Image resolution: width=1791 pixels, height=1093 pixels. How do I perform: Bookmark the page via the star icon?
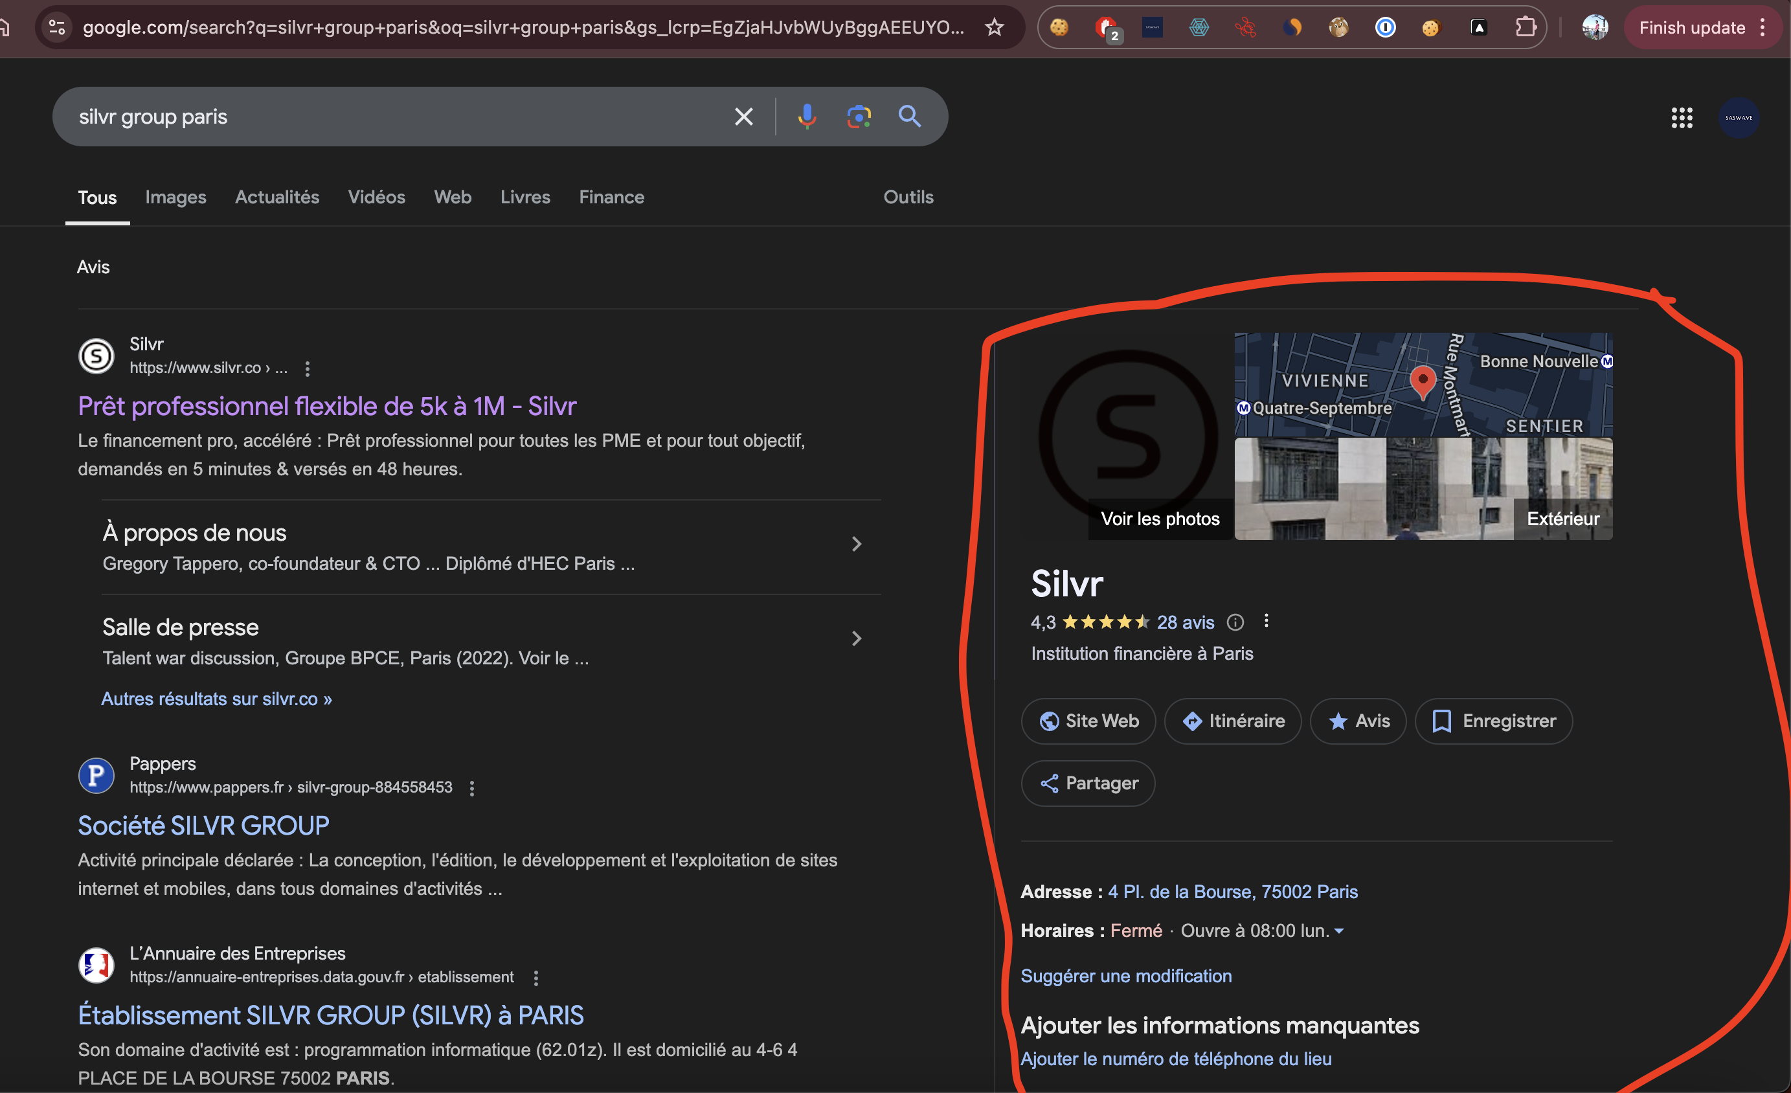pyautogui.click(x=994, y=27)
